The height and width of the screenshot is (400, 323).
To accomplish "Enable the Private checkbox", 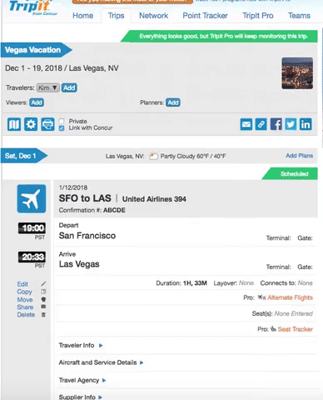I will (62, 121).
